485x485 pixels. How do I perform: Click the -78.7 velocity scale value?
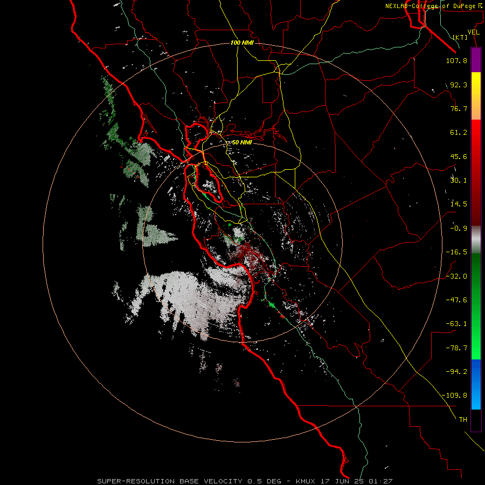point(456,348)
